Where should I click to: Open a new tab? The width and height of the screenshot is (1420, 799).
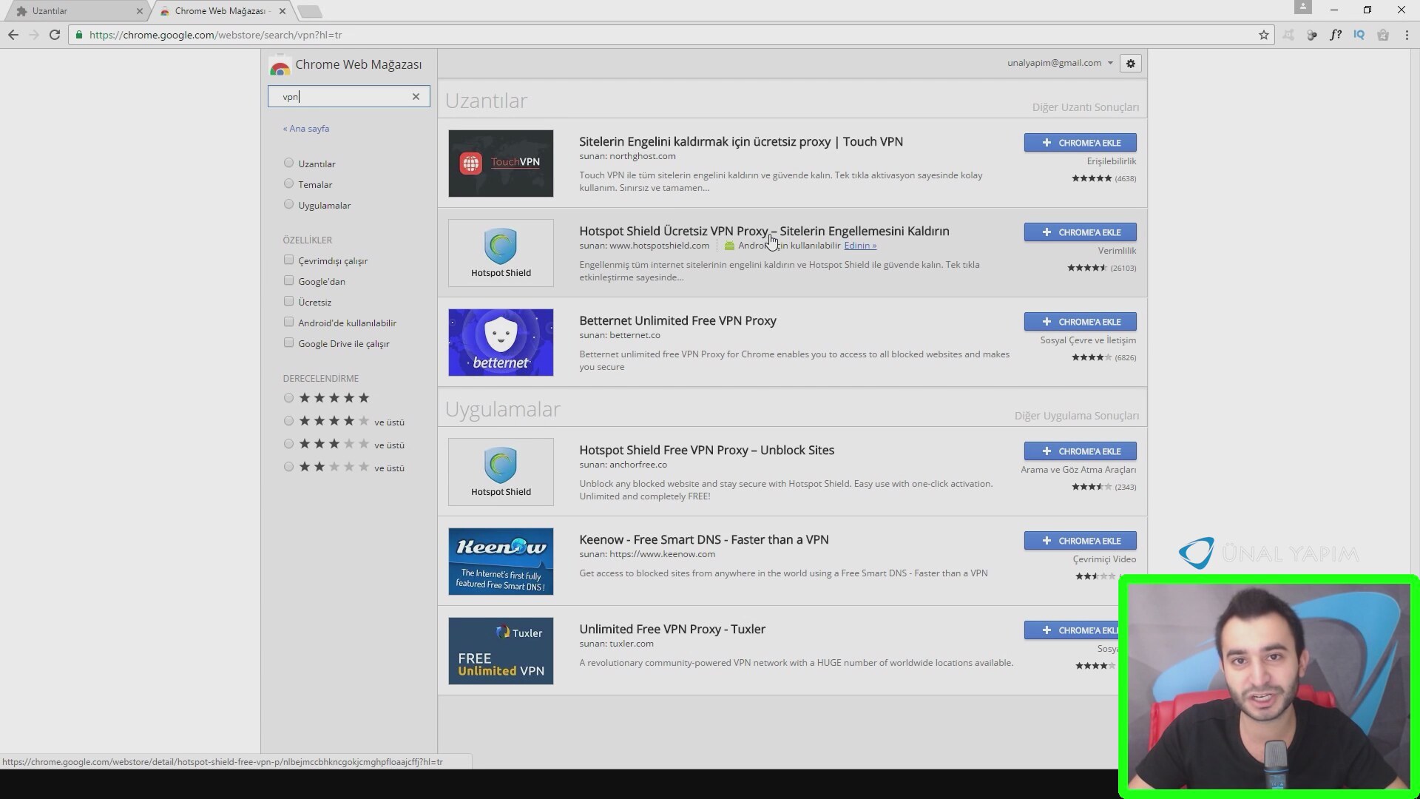tap(309, 11)
